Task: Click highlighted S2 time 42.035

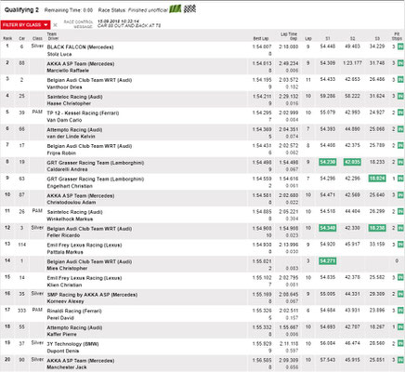Action: point(352,162)
